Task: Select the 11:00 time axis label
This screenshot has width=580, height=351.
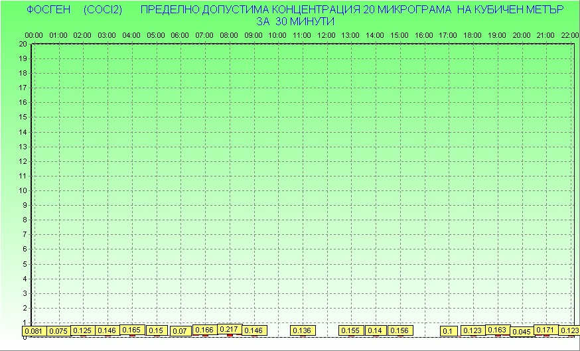Action: pyautogui.click(x=302, y=35)
